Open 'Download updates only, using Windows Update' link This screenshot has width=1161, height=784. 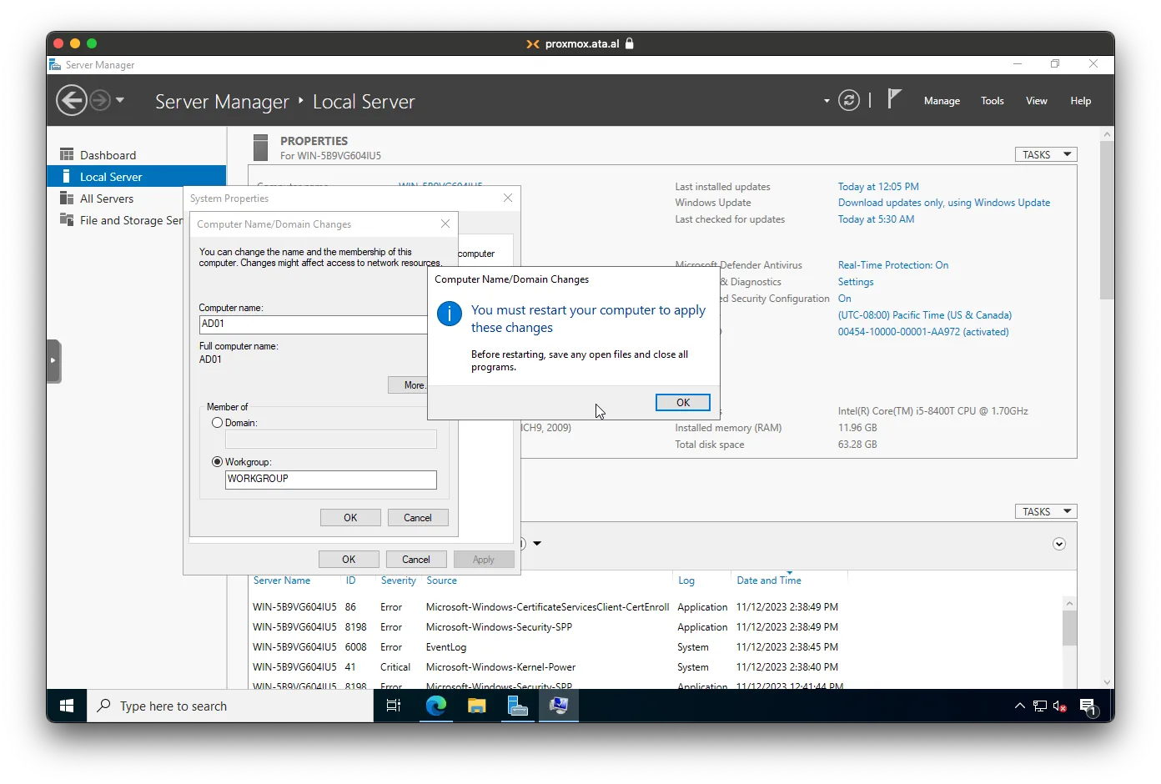[x=944, y=203]
